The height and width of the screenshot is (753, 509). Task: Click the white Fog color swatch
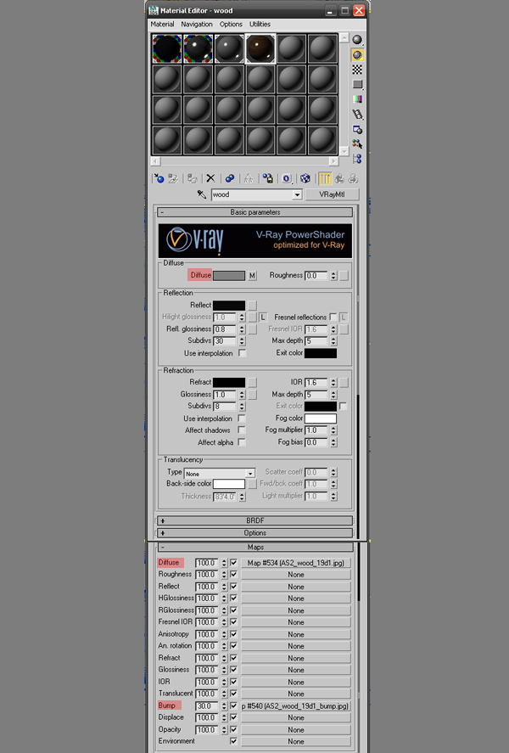click(x=320, y=419)
